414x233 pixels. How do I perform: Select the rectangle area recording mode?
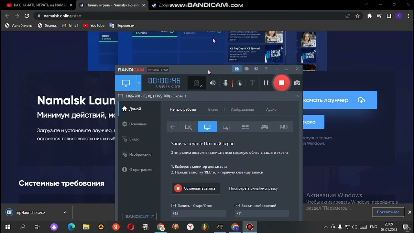[x=188, y=127]
